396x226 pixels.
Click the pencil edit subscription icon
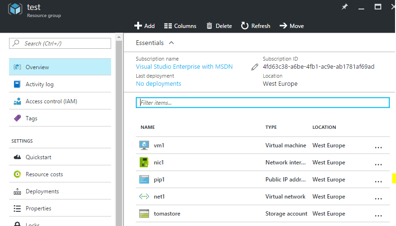point(255,67)
